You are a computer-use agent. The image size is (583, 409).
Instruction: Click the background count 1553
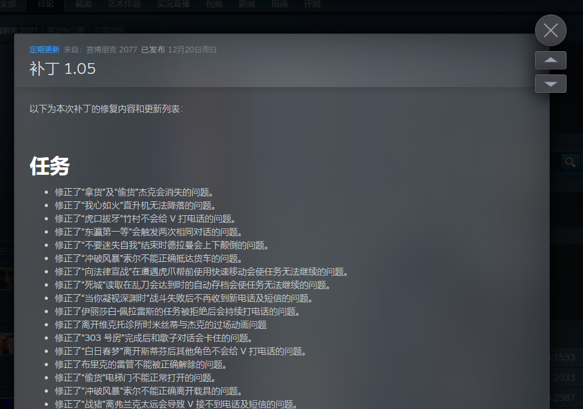(x=564, y=357)
